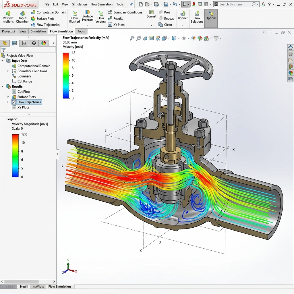The width and height of the screenshot is (294, 294).
Task: Click the Open file folder icon
Action: point(147,4)
